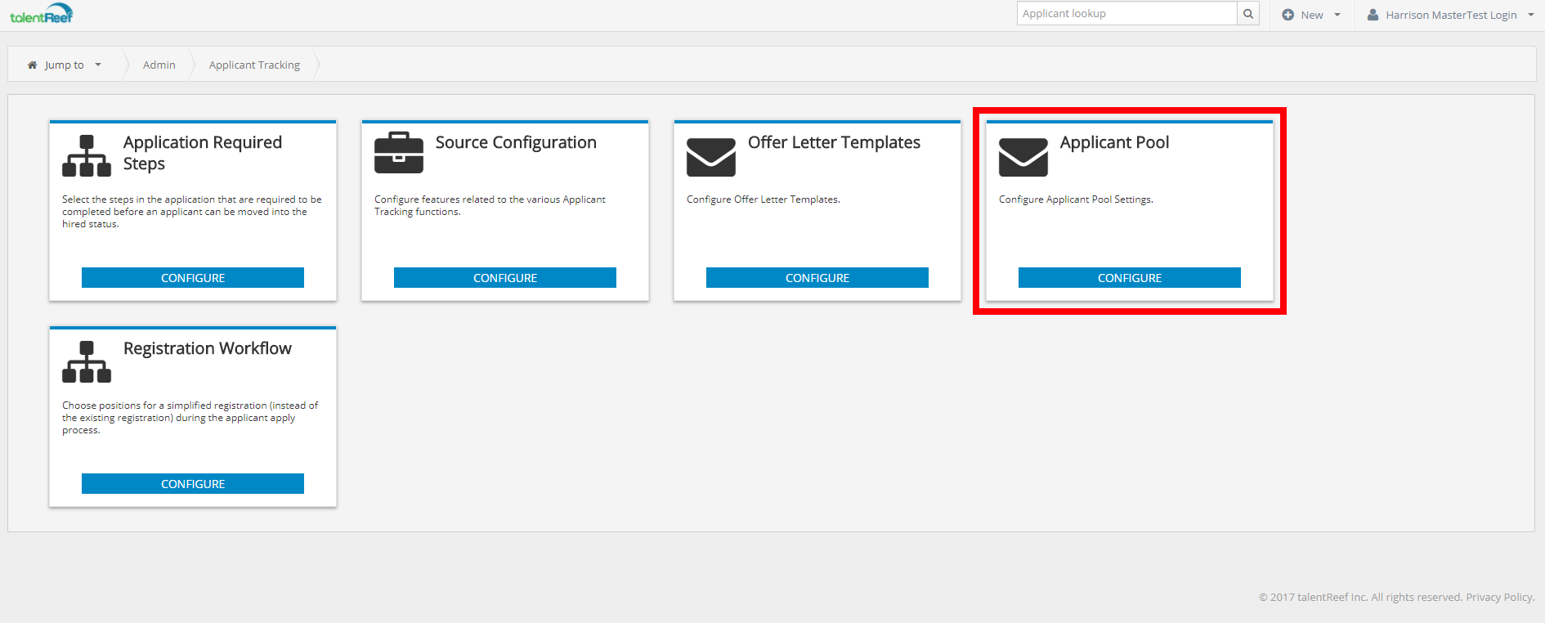Screen dimensions: 1545x623
Task: Open the New dropdown menu
Action: pos(1311,15)
